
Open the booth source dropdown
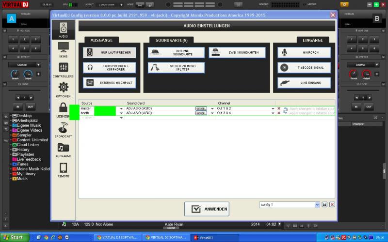pos(121,113)
